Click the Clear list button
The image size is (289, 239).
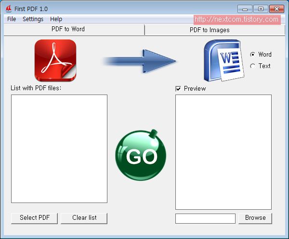[84, 218]
